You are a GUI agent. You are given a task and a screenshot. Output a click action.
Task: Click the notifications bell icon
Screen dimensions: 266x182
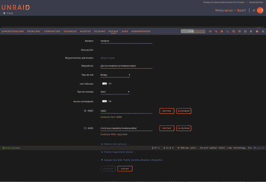263,31
